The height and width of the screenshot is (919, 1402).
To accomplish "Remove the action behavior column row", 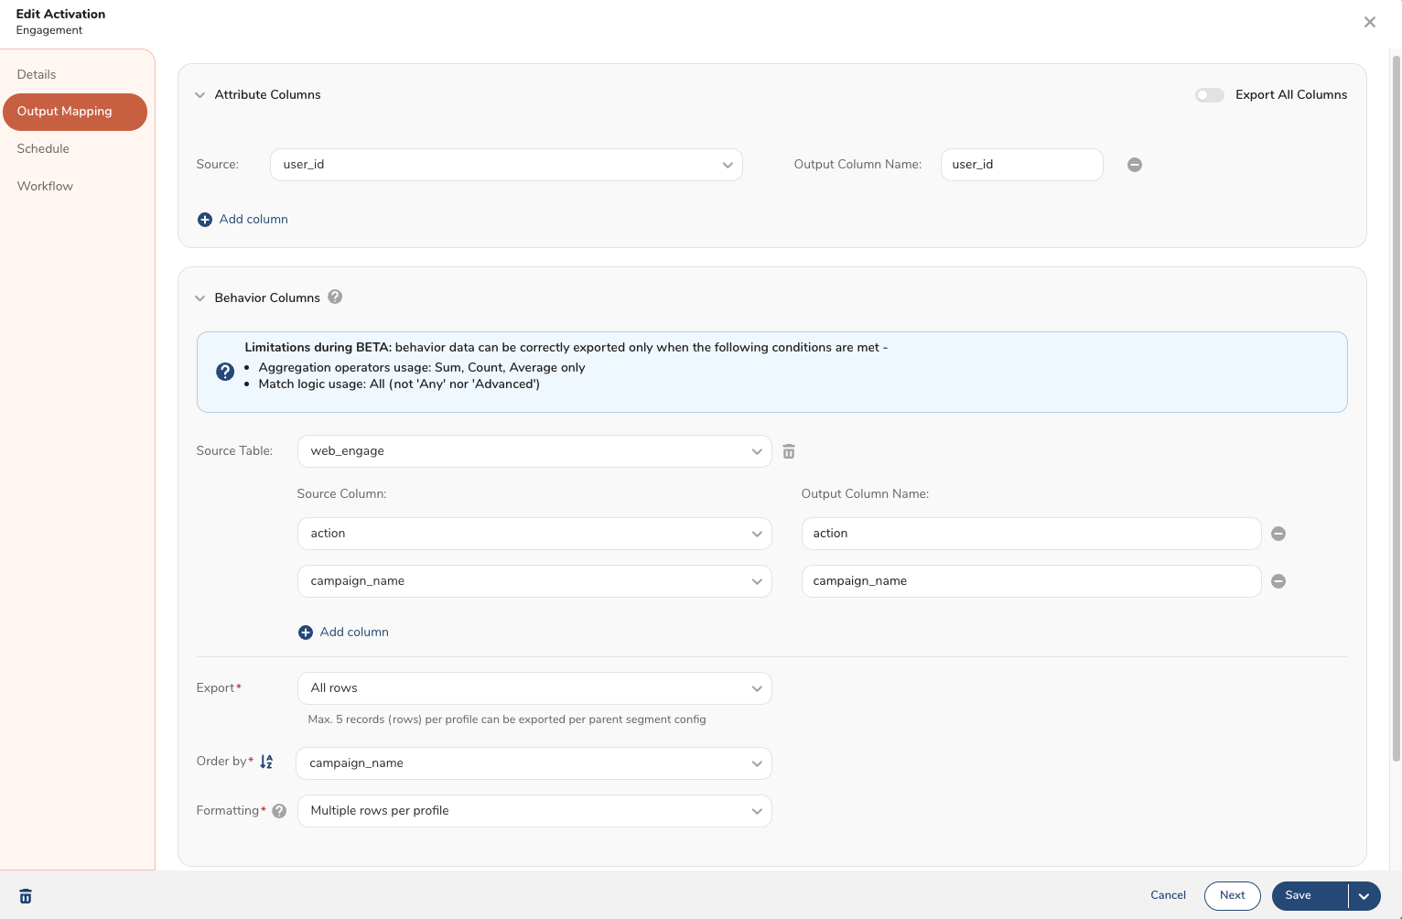I will click(x=1278, y=534).
